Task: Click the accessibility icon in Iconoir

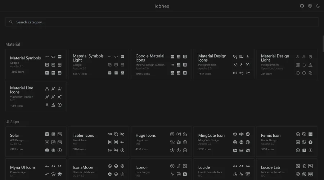Action: [172, 166]
